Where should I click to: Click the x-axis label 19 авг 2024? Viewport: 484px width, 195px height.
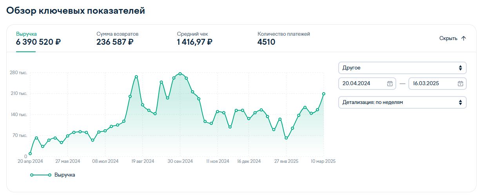[x=143, y=161]
